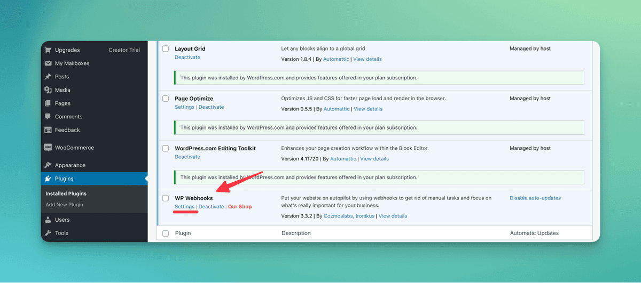Click the My Mailboxes envelope icon
The width and height of the screenshot is (641, 283).
[48, 63]
